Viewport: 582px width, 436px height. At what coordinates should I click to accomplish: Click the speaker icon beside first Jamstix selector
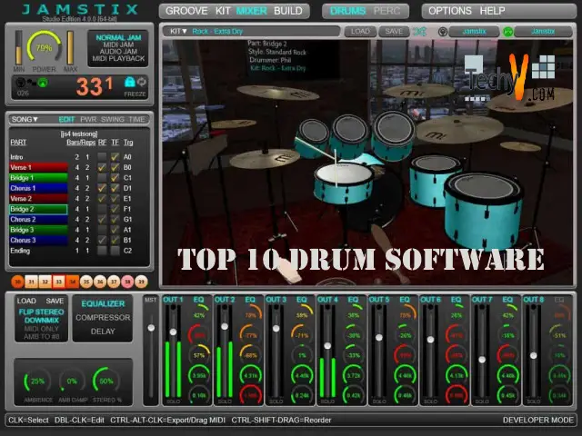pyautogui.click(x=443, y=32)
